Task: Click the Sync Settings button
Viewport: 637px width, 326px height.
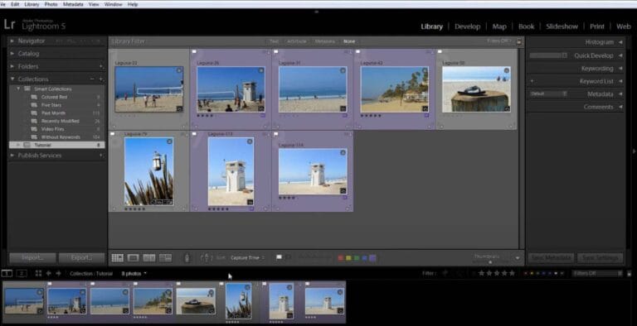Action: click(600, 258)
